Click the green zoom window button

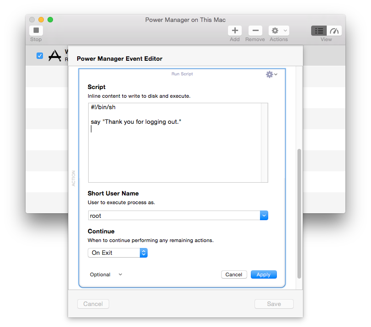[x=50, y=20]
